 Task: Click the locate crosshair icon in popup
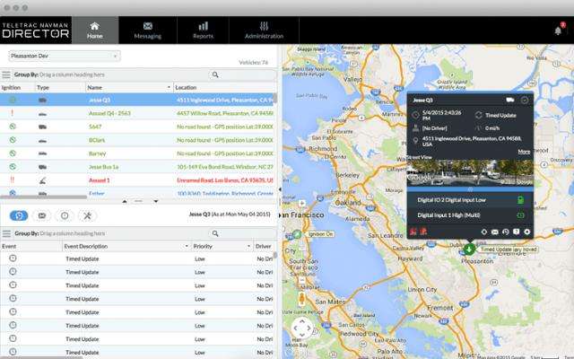[484, 232]
